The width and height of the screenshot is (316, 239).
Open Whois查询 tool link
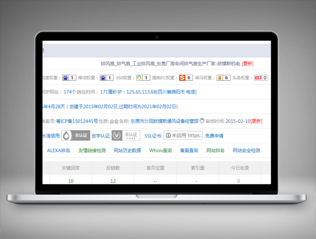pyautogui.click(x=160, y=150)
